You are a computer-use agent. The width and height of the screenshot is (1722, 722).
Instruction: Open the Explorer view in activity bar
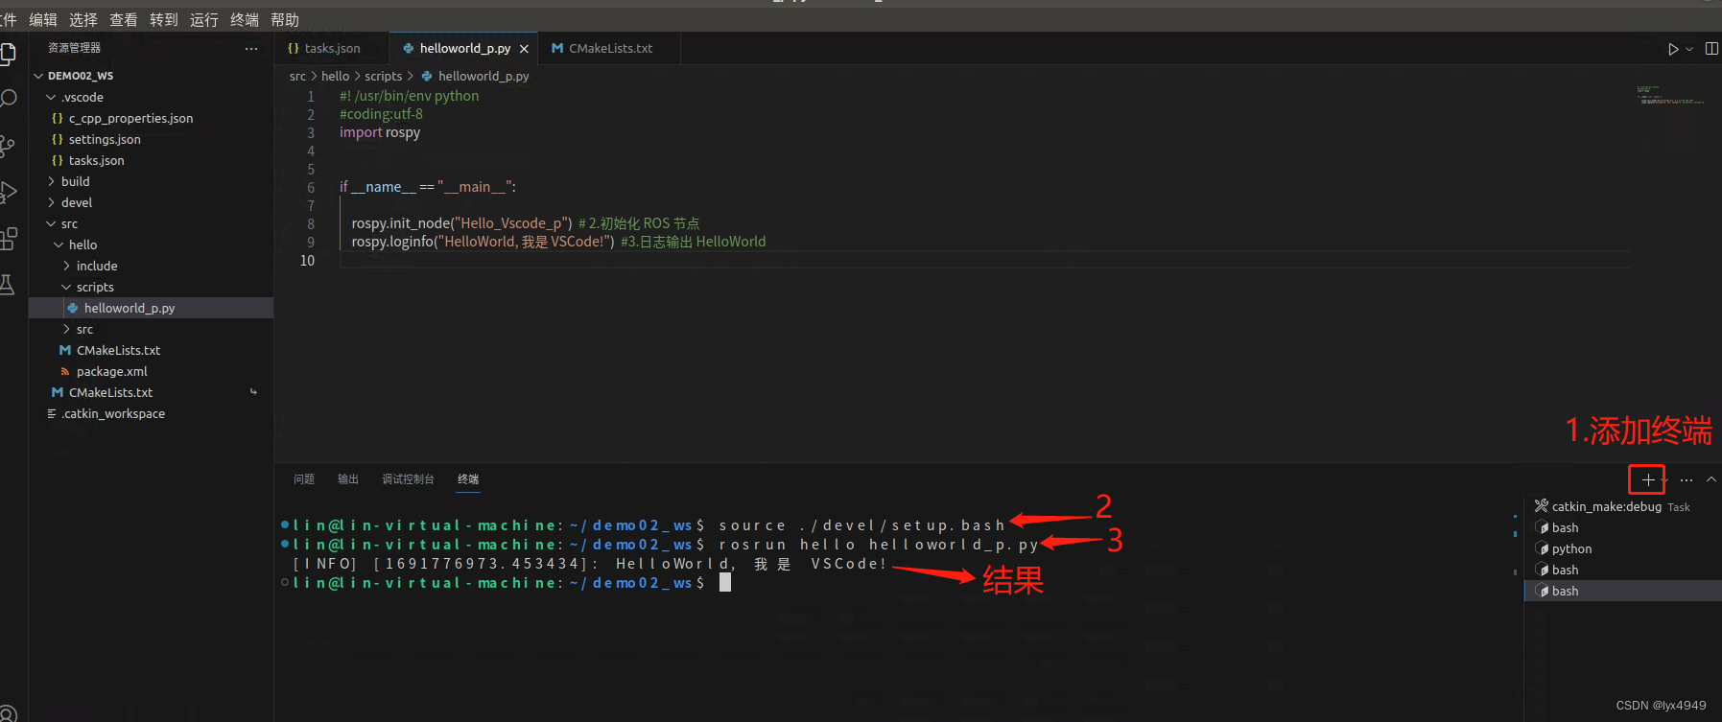(8, 54)
